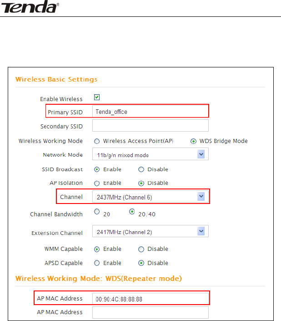This screenshot has width=281, height=321.
Task: Click the Wireless Basic Settings heading
Action: [x=56, y=79]
